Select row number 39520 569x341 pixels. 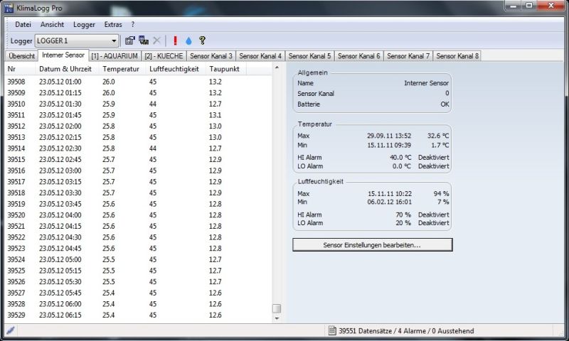point(139,215)
